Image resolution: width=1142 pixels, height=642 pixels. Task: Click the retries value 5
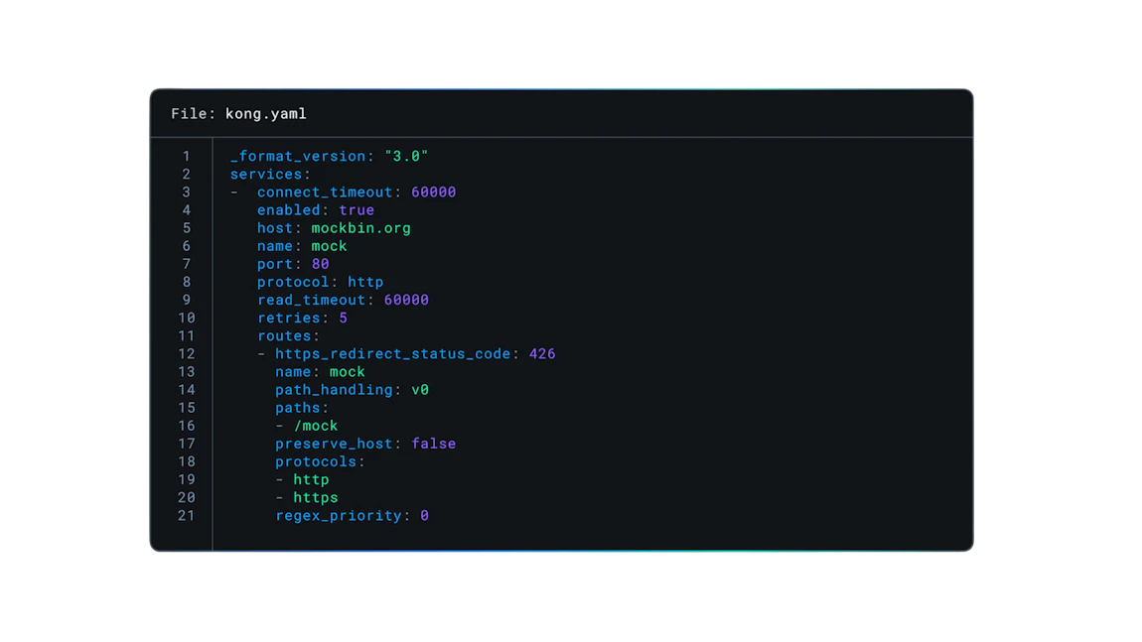343,319
